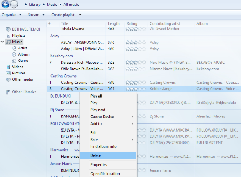Set star rating for Ishala Mwana
The image size is (241, 177).
(x=136, y=29)
